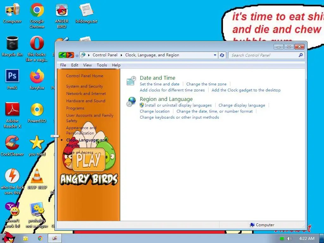Open Windows Explorer from the taskbar
Viewport: 324px width, 243px height.
pos(26,239)
